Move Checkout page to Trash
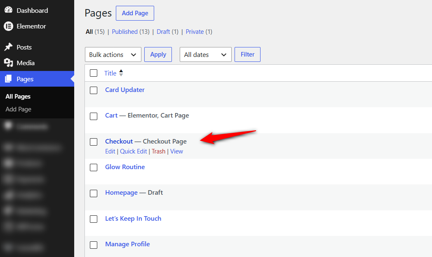Viewport: 432px width, 257px height. pyautogui.click(x=158, y=151)
